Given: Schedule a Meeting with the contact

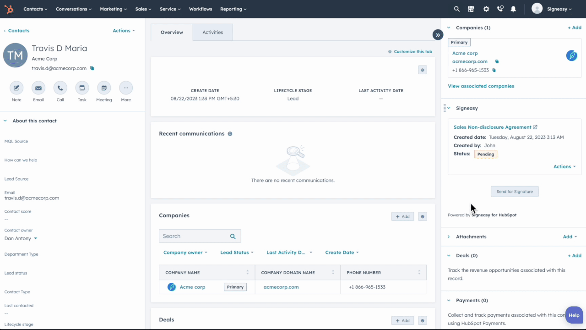Looking at the screenshot, I should (x=104, y=88).
